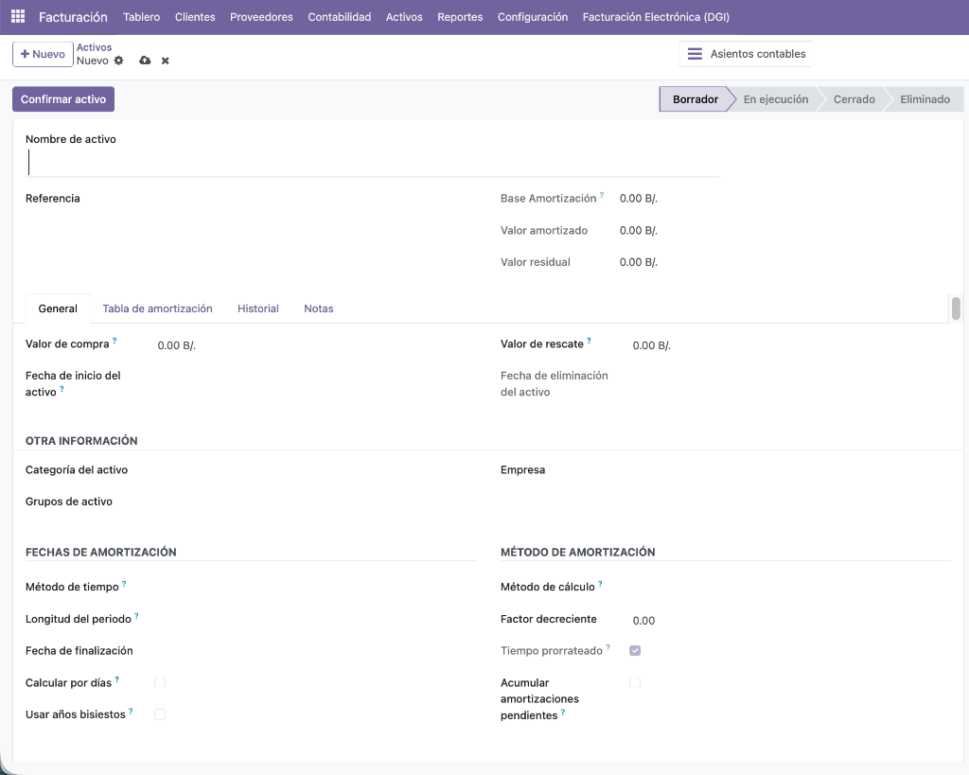
Task: Open the Asientos contables smart button
Action: pyautogui.click(x=746, y=54)
